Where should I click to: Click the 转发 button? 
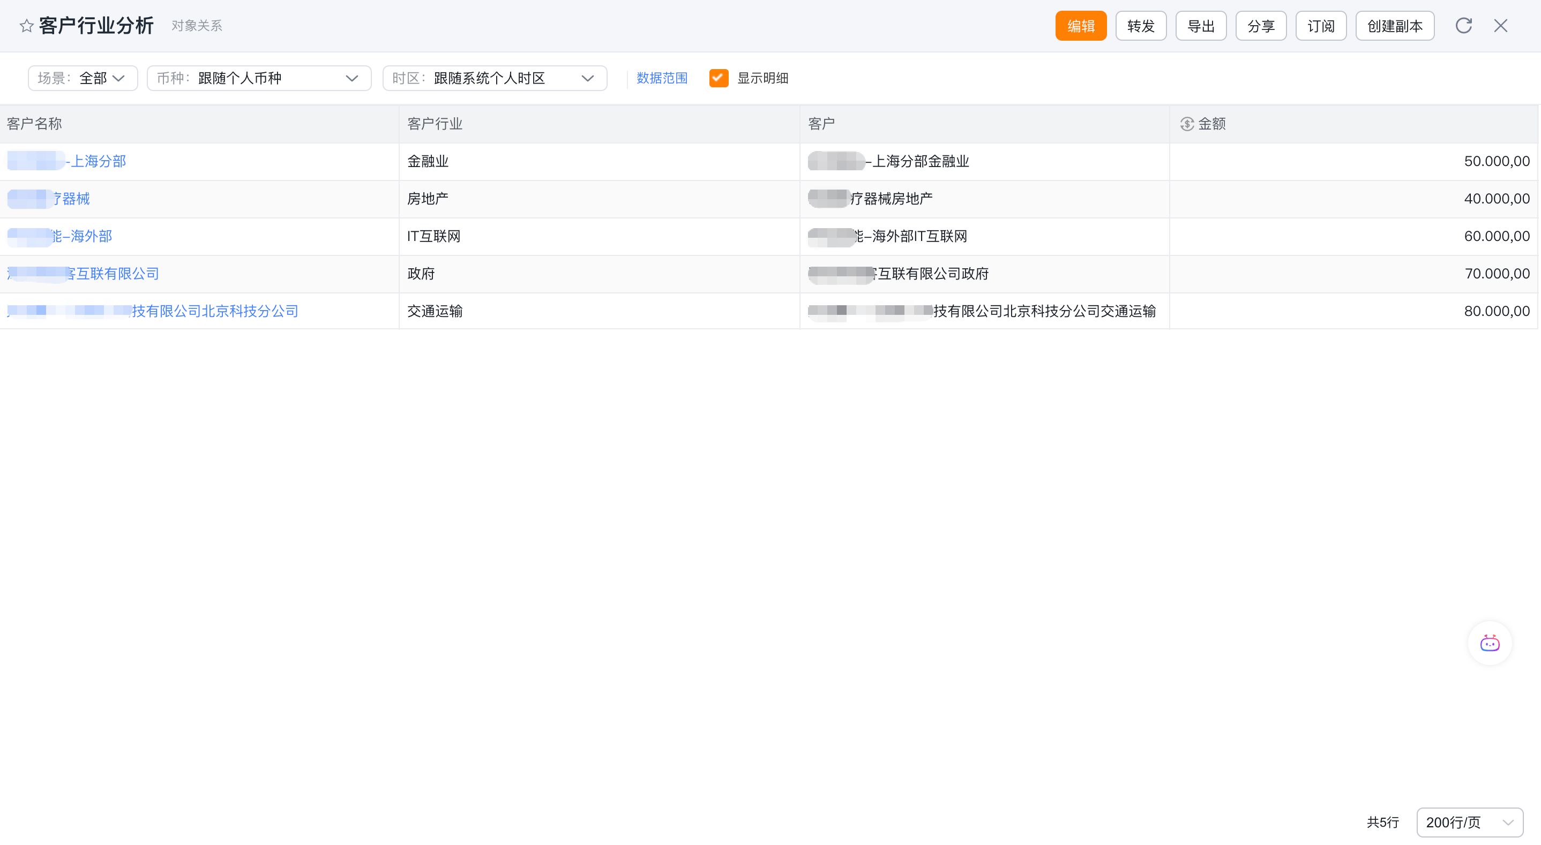pos(1140,26)
